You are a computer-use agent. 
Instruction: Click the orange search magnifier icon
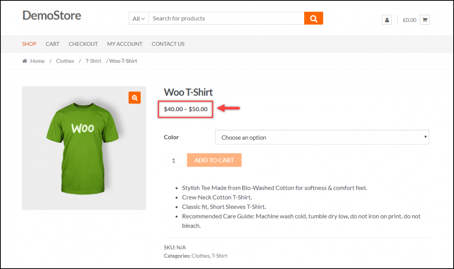pos(313,18)
